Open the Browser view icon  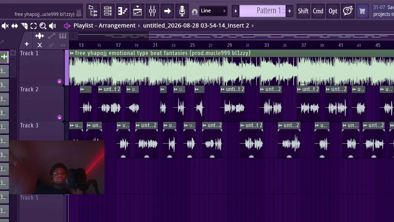click(93, 11)
